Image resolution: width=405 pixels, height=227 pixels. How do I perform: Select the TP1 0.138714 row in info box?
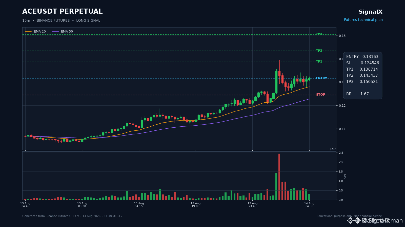click(362, 69)
